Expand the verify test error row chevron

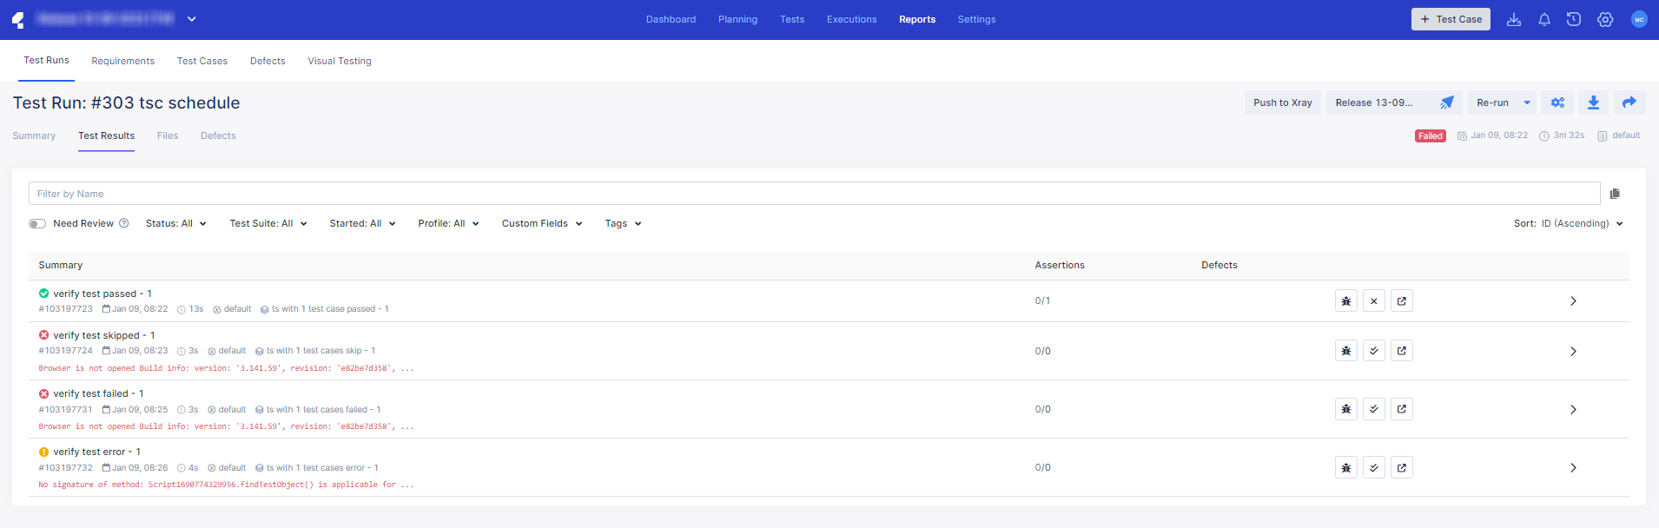pyautogui.click(x=1572, y=467)
